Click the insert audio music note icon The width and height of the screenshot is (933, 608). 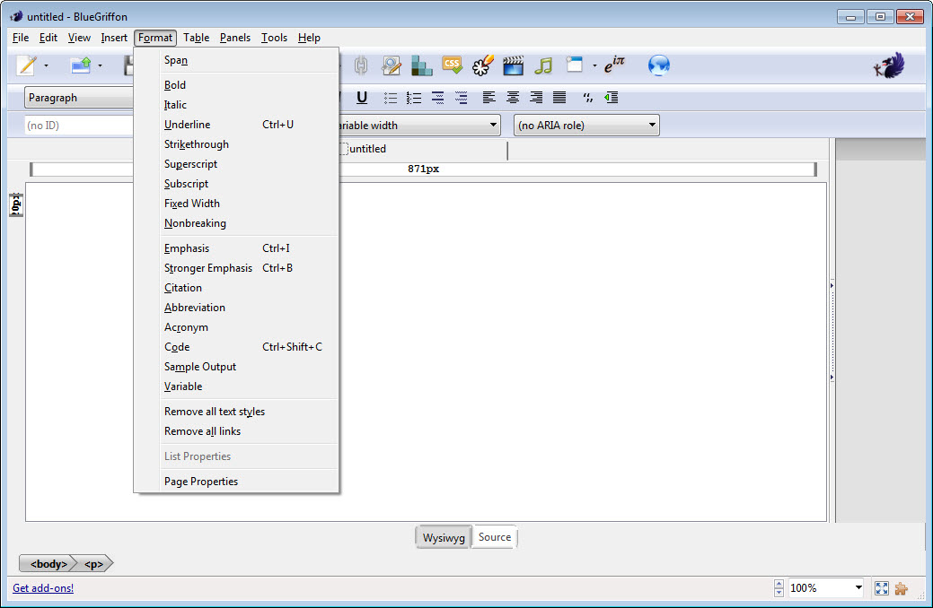(x=542, y=65)
